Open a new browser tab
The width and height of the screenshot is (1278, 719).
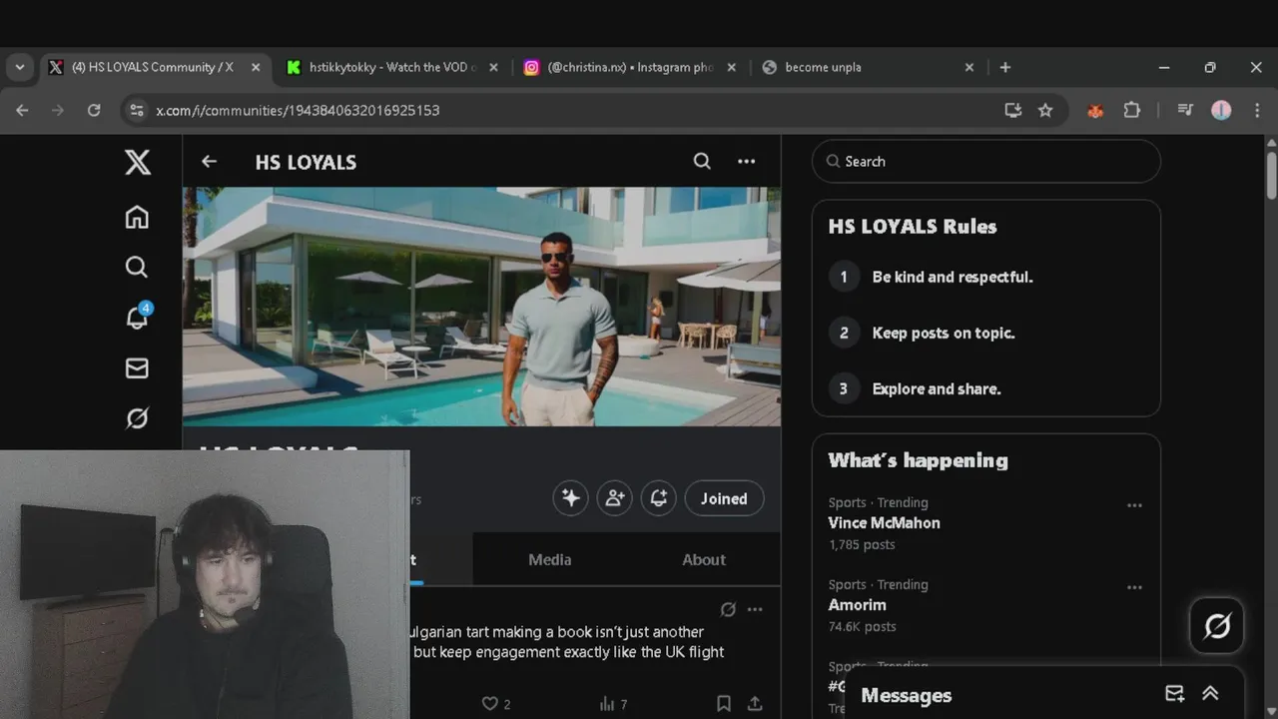(1005, 68)
